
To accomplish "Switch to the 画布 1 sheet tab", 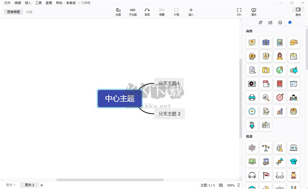I will 10,185.
